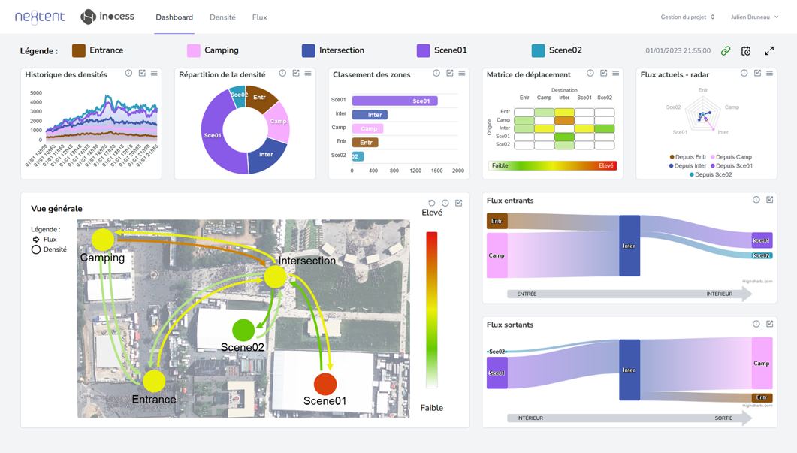
Task: Switch to the Dashboard tab
Action: point(174,17)
